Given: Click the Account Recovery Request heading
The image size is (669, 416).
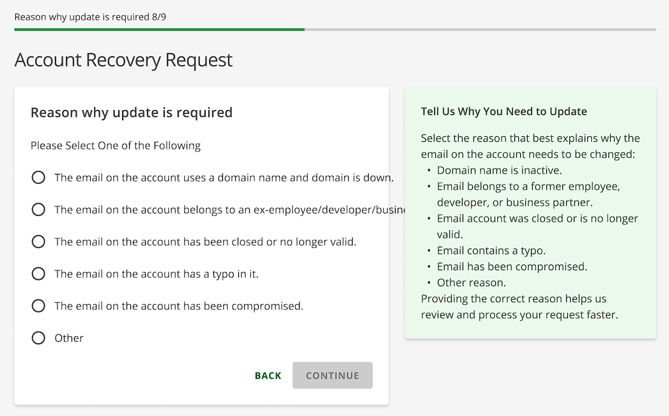Looking at the screenshot, I should (x=123, y=59).
